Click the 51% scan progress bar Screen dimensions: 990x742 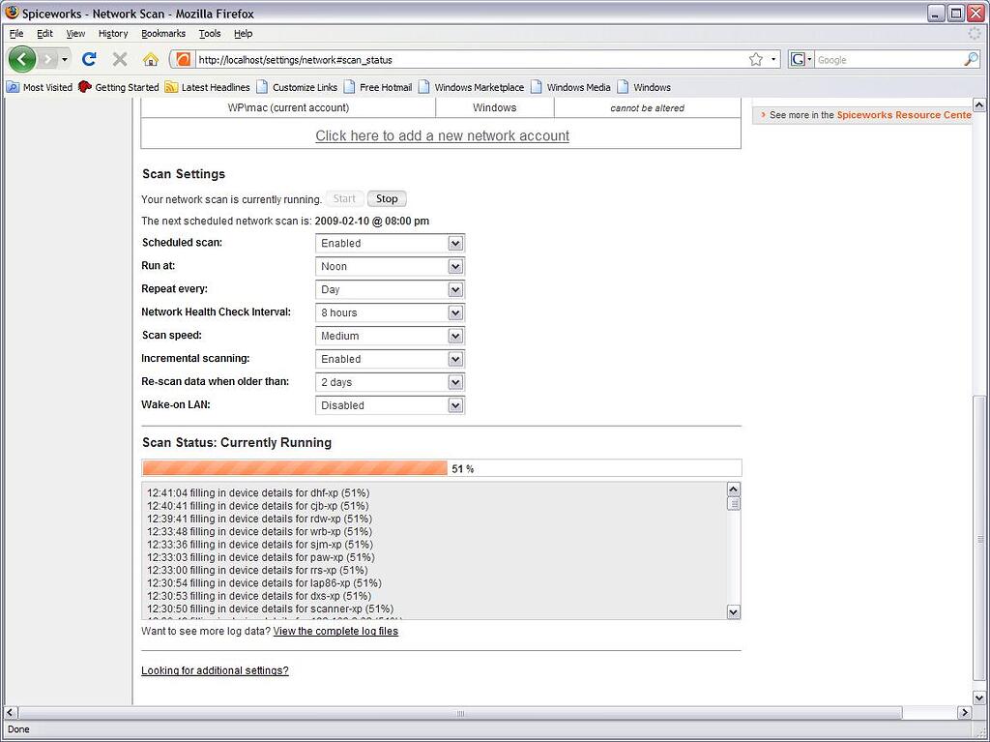(x=295, y=467)
